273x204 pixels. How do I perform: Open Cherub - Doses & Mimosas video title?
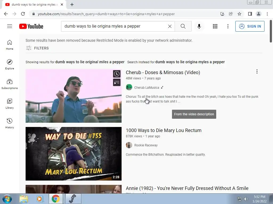click(163, 72)
